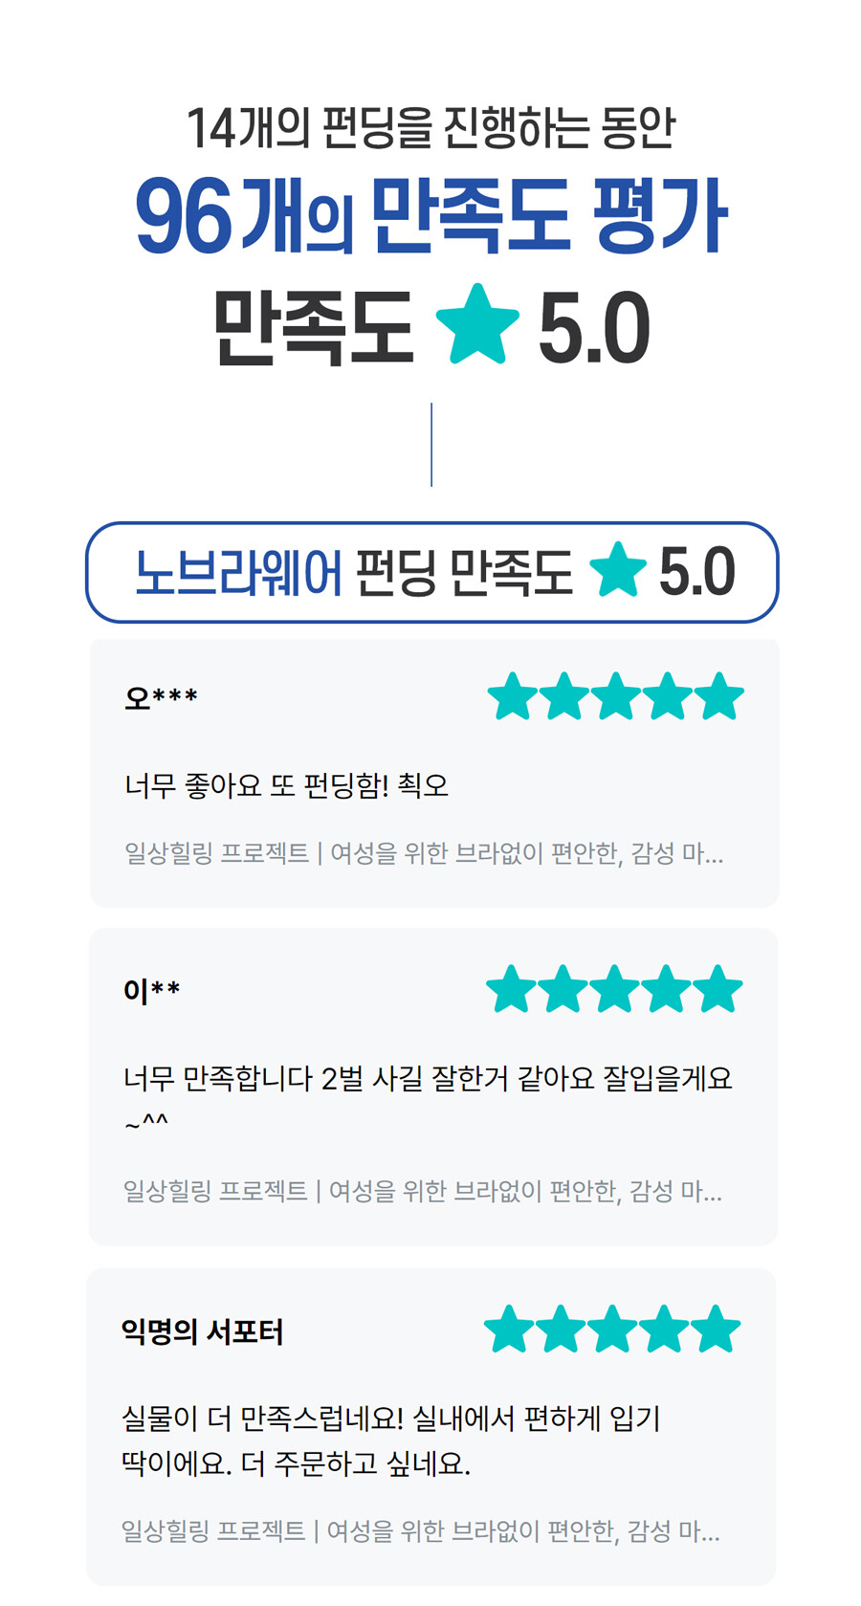Click the 14개의 펀딩을 진행하는 동안 heading
Viewport: 861px width, 1606px height.
point(431,128)
